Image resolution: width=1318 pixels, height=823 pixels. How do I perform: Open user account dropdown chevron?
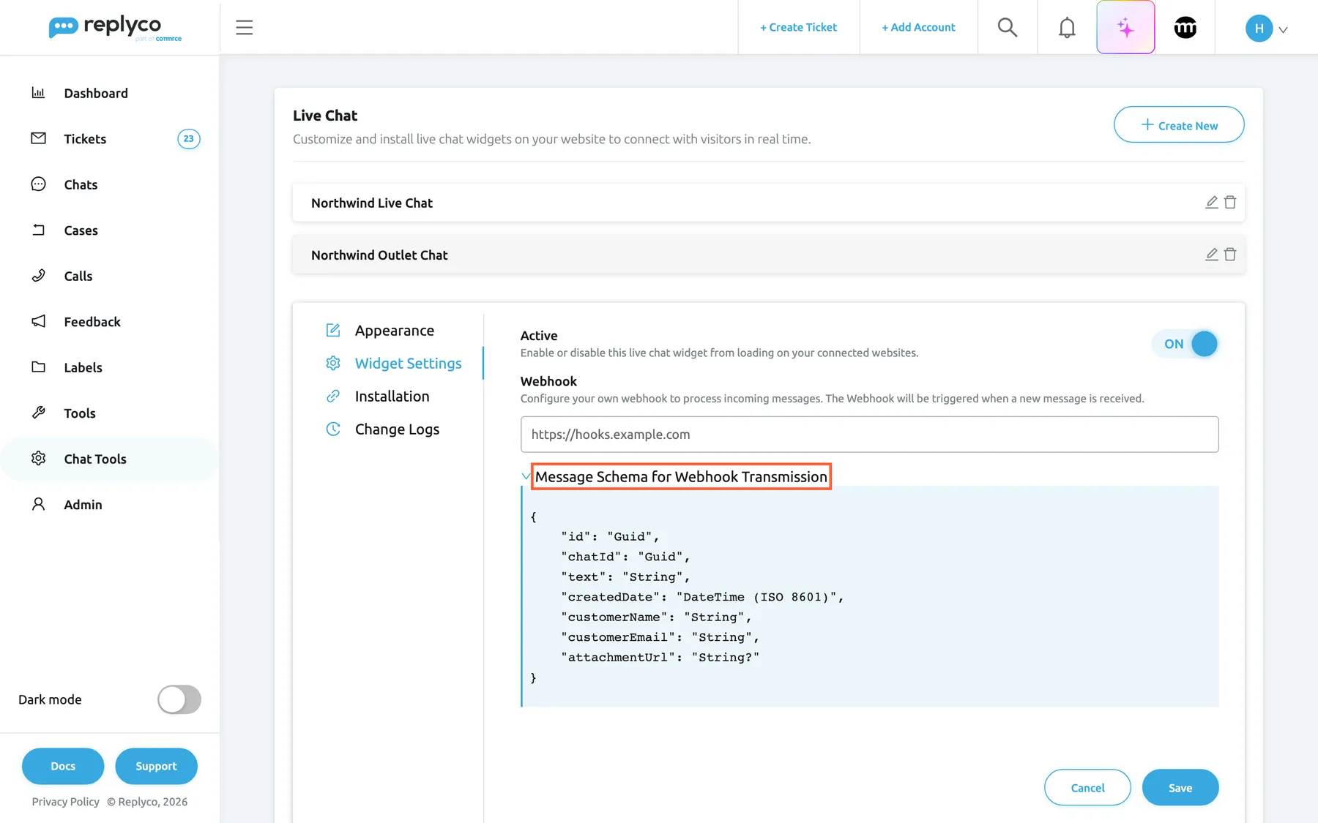(x=1283, y=30)
